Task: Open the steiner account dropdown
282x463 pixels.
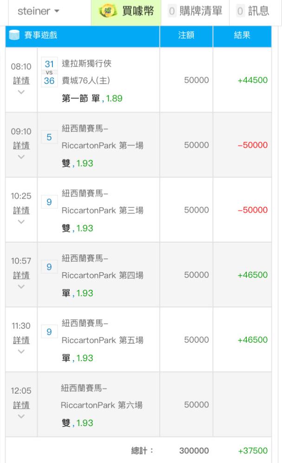Action: point(38,11)
